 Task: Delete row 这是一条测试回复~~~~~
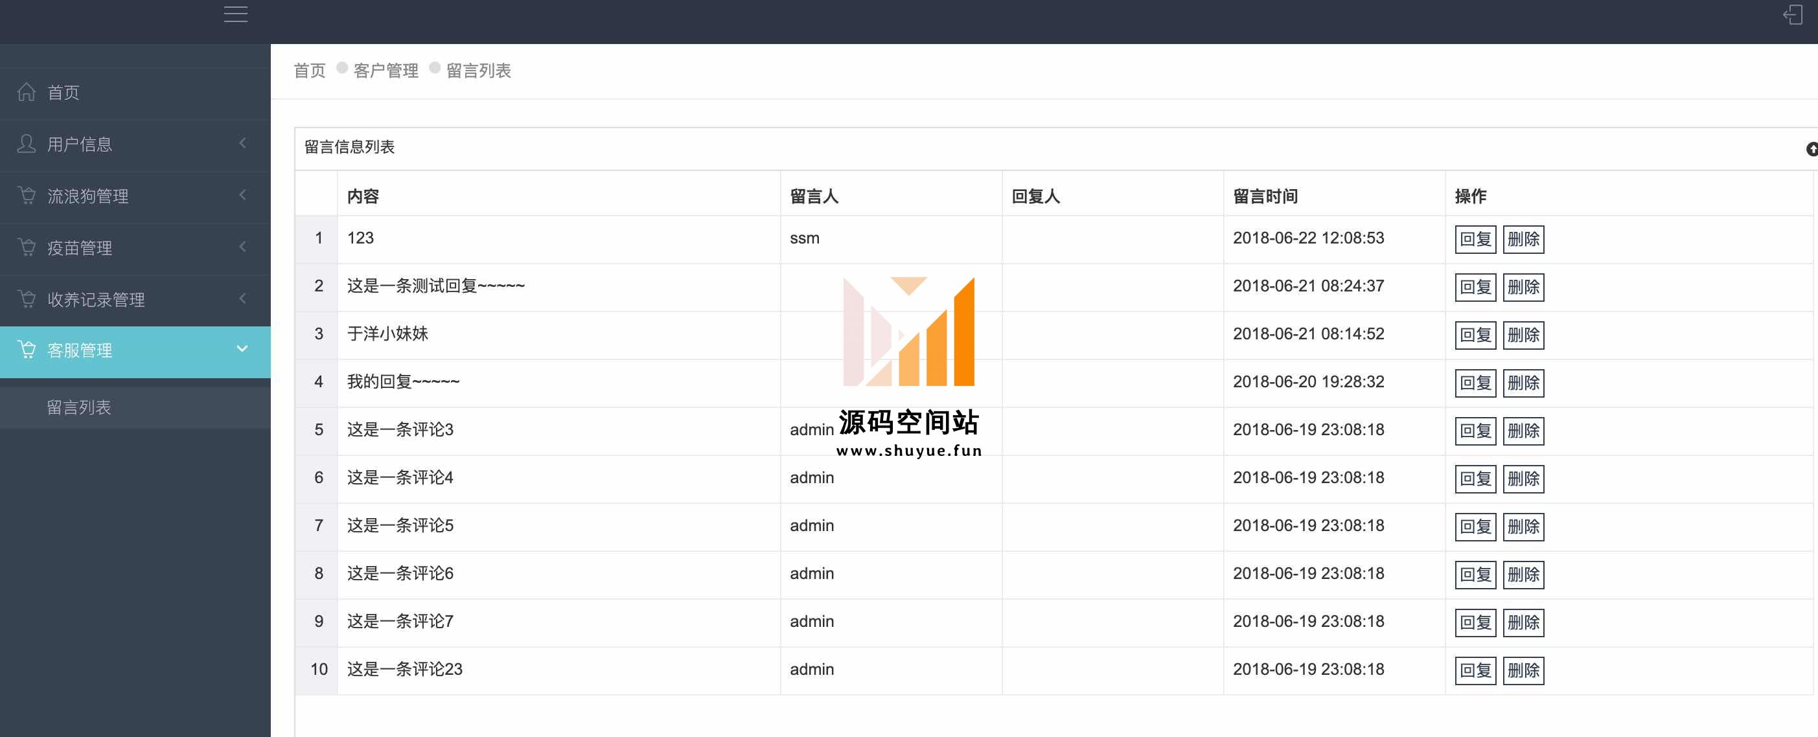coord(1523,287)
